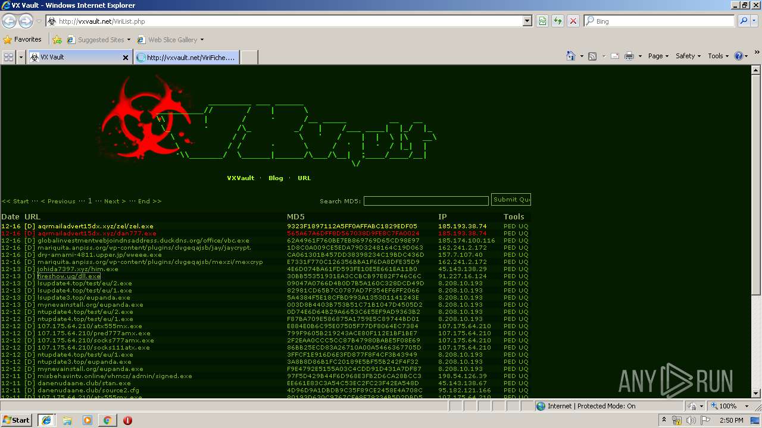Add to Favorites Bar star icon

(57, 40)
